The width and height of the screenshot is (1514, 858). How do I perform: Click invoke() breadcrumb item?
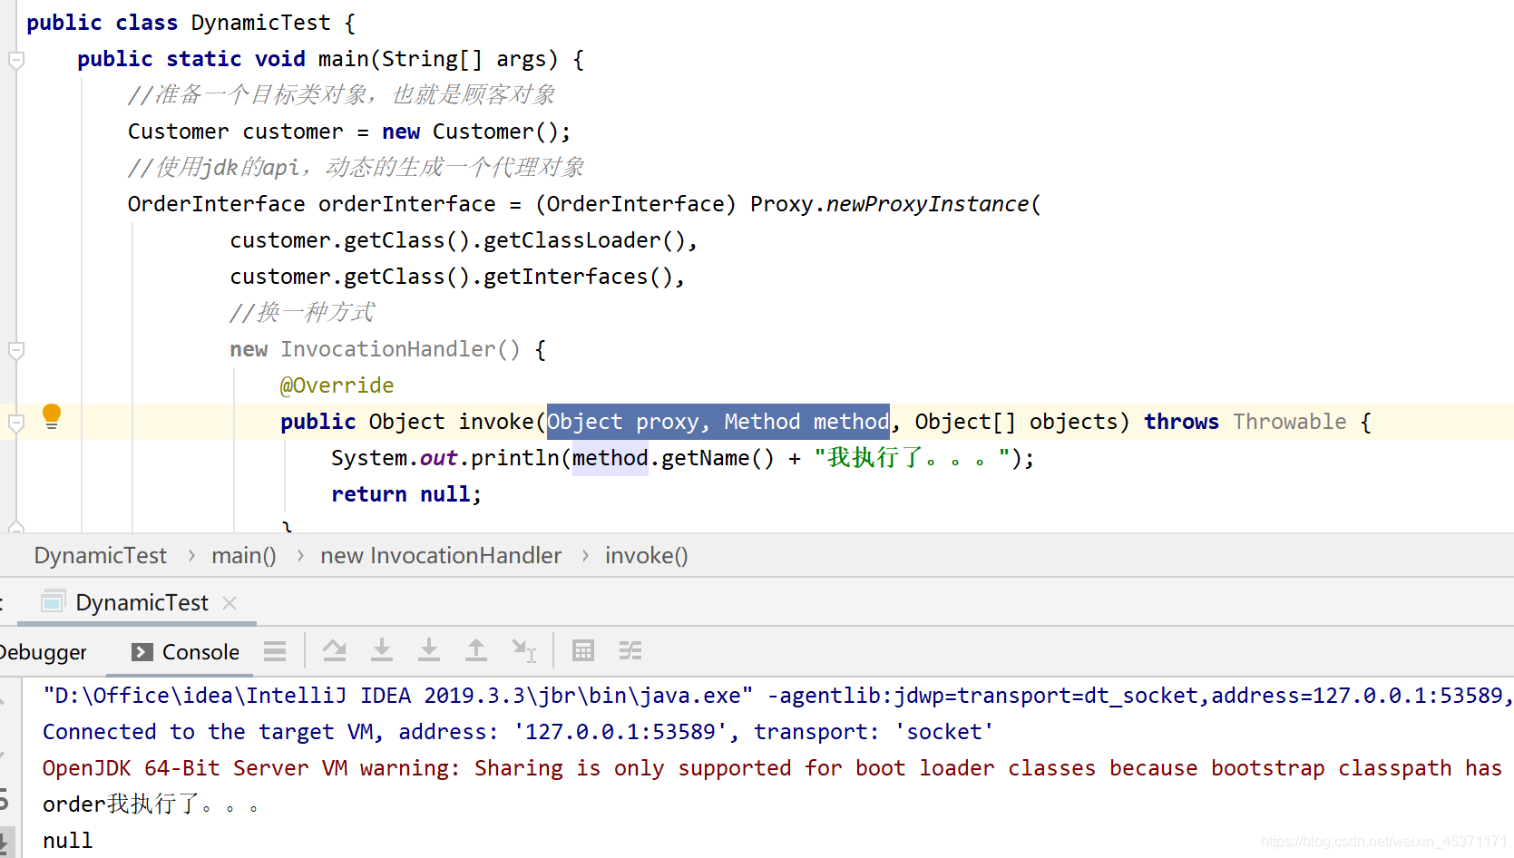click(647, 556)
